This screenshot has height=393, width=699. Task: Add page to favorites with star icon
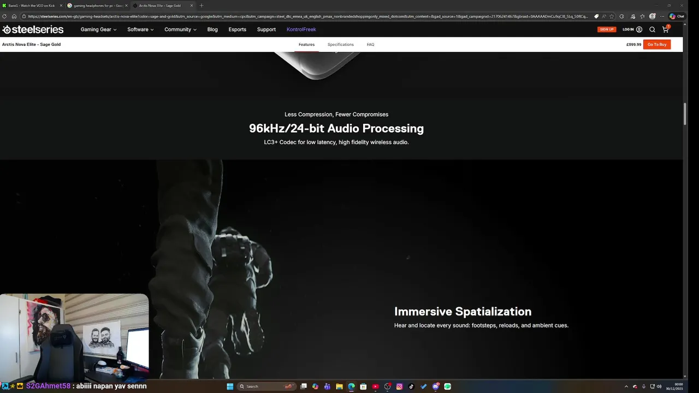612,16
